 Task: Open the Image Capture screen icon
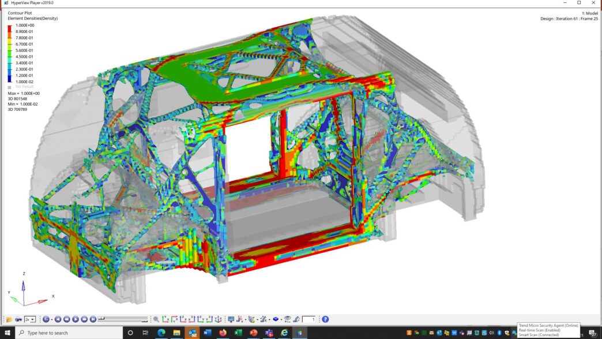[x=231, y=319]
